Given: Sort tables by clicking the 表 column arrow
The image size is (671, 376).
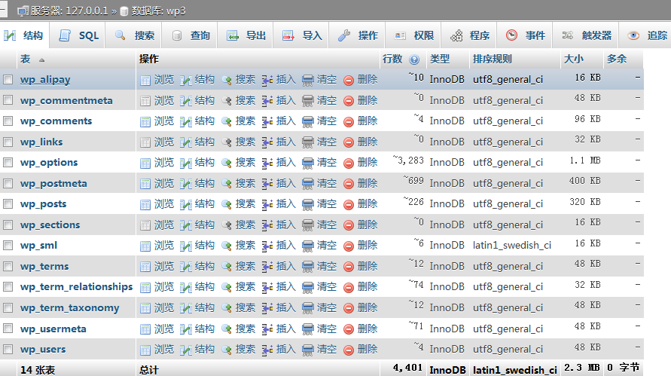Looking at the screenshot, I should tap(41, 59).
